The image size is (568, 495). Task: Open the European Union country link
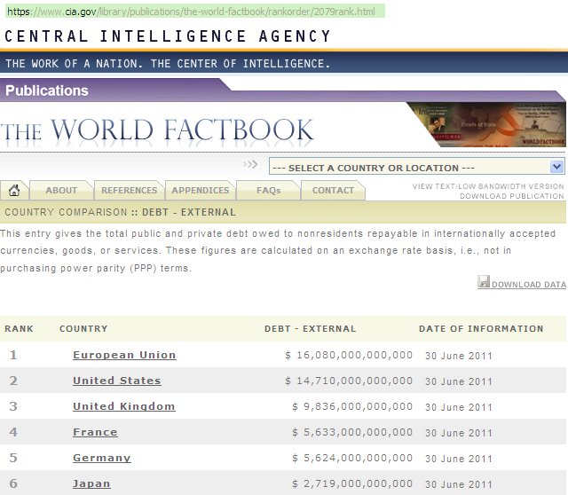coord(124,355)
